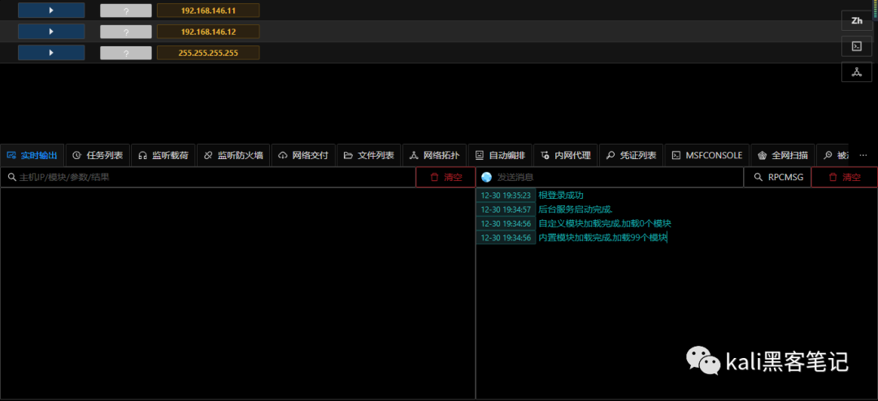Clear real-time output with left 清空 button
This screenshot has height=401, width=878.
pyautogui.click(x=446, y=177)
